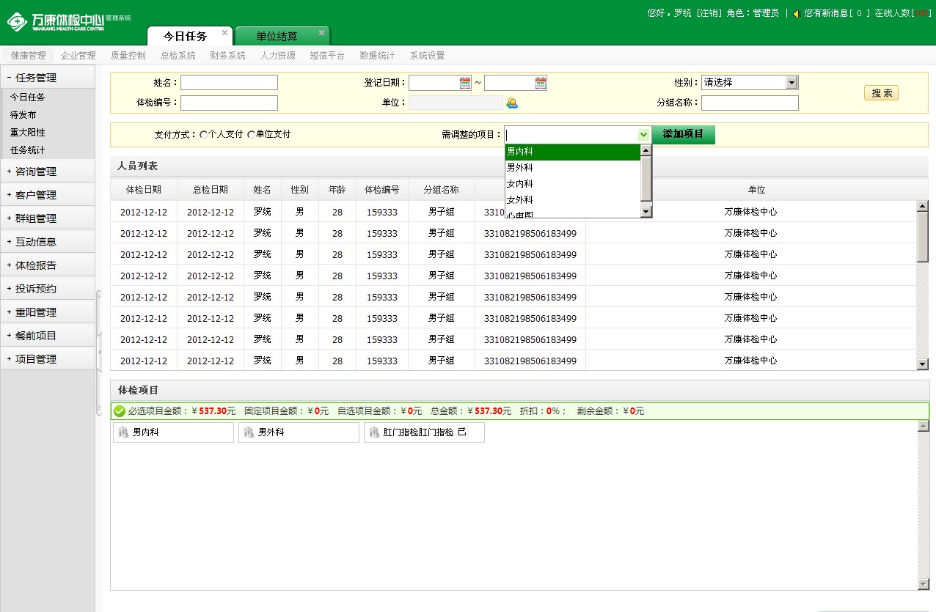The height and width of the screenshot is (612, 936).
Task: Collapse the left sidebar handle
Action: 99,353
